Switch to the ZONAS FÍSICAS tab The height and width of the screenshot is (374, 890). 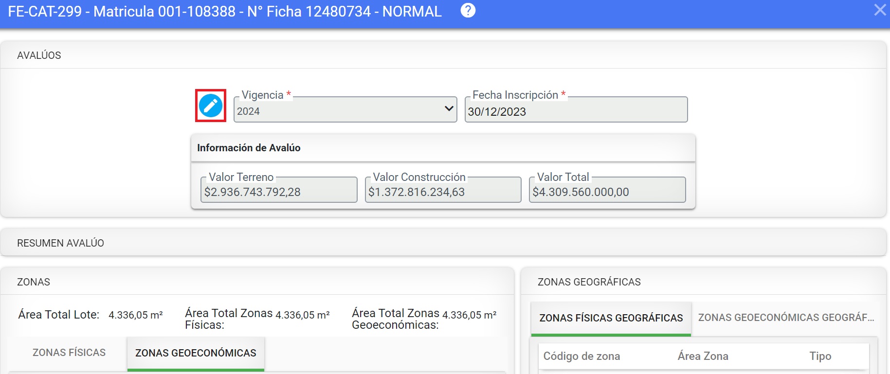click(x=69, y=353)
